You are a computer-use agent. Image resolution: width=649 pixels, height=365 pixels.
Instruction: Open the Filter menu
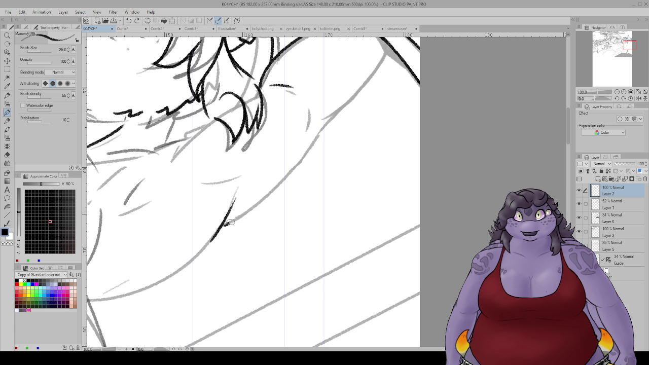(113, 12)
